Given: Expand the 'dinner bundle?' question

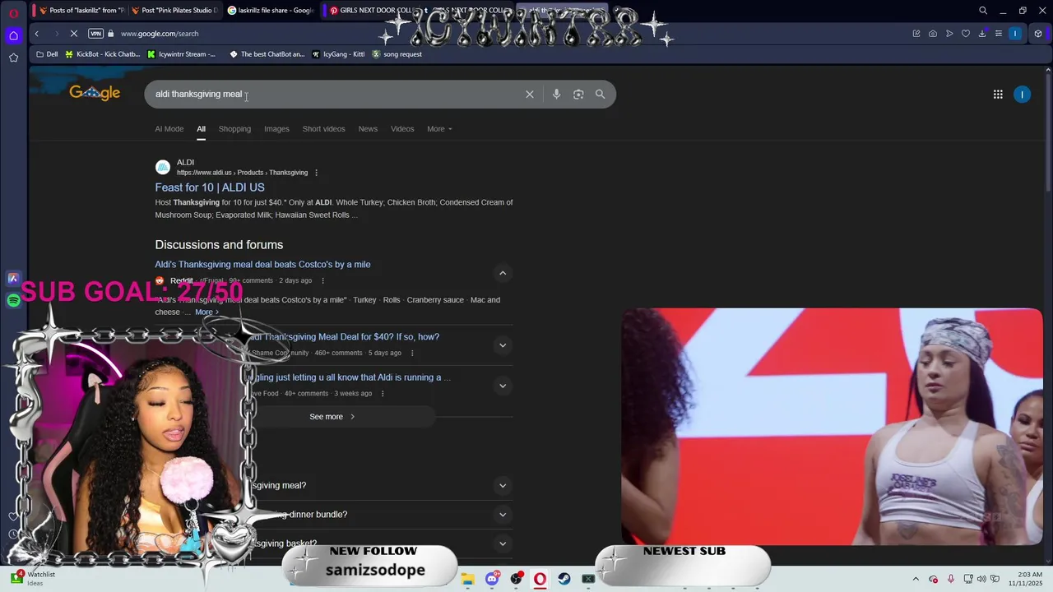Looking at the screenshot, I should (503, 515).
